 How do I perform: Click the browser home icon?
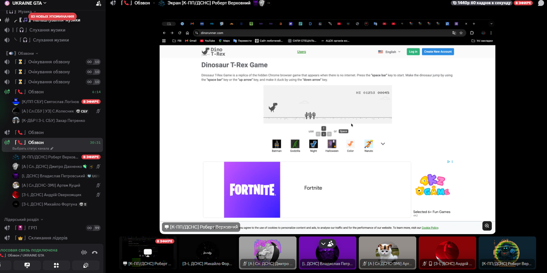pyautogui.click(x=187, y=33)
